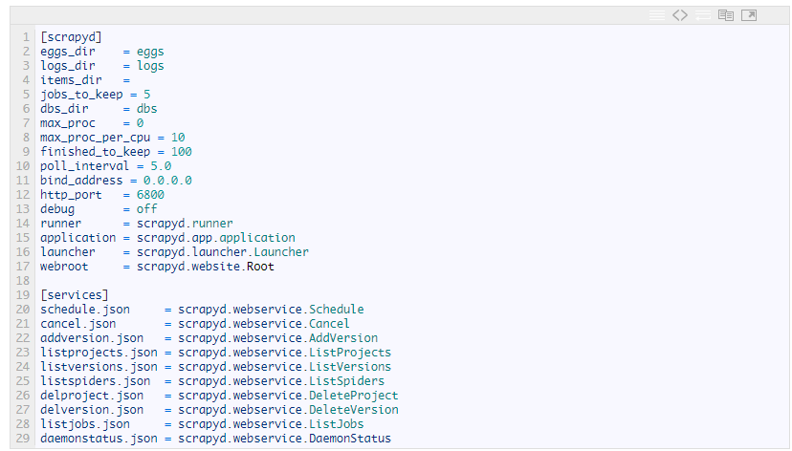Screen dimensions: 792x451
Task: Click the 'items_dir' key
Action: (71, 80)
